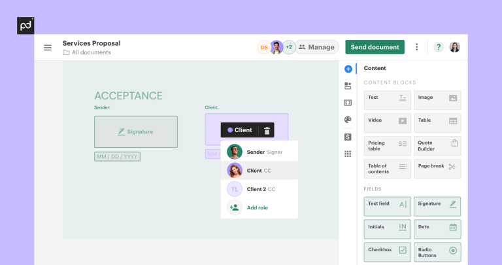The image size is (502, 265).
Task: Open the apps grid sidebar icon
Action: [x=348, y=154]
